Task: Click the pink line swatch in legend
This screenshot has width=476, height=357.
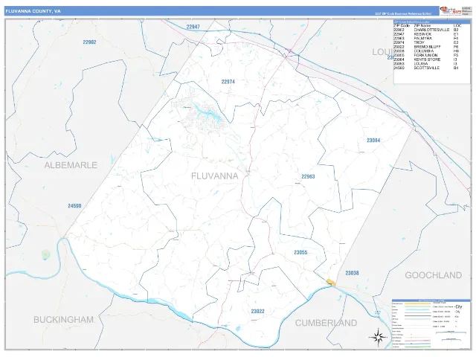Action: click(x=418, y=341)
